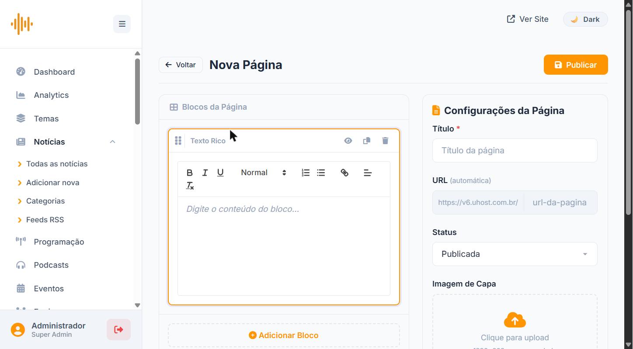
Task: Toggle bold formatting in editor
Action: click(189, 173)
